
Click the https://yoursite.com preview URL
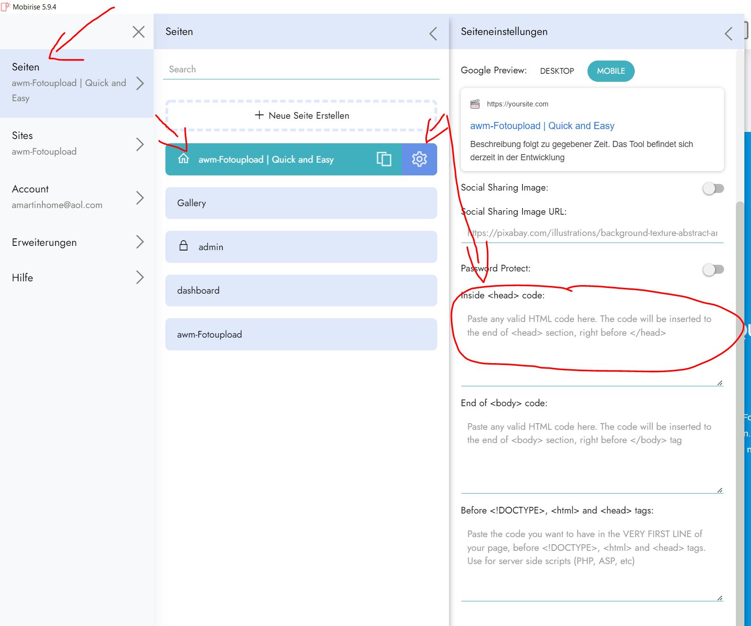tap(518, 104)
